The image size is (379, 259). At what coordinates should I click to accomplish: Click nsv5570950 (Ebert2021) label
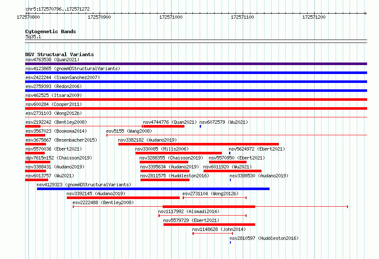click(237, 158)
